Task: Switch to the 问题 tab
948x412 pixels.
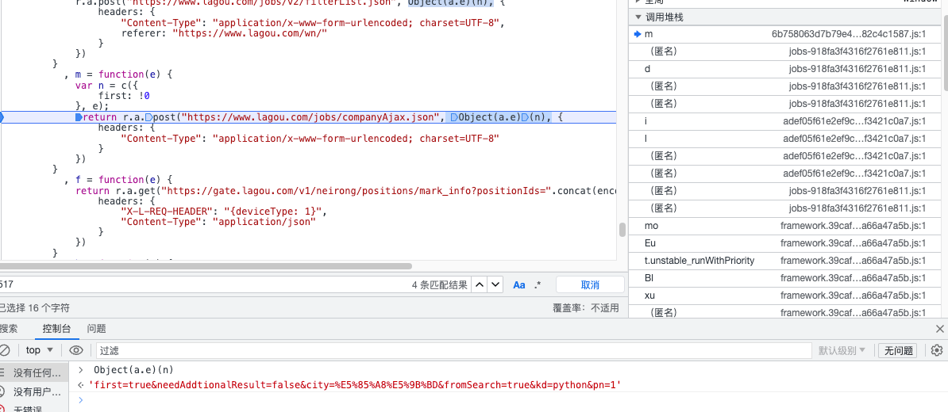Action: click(97, 329)
